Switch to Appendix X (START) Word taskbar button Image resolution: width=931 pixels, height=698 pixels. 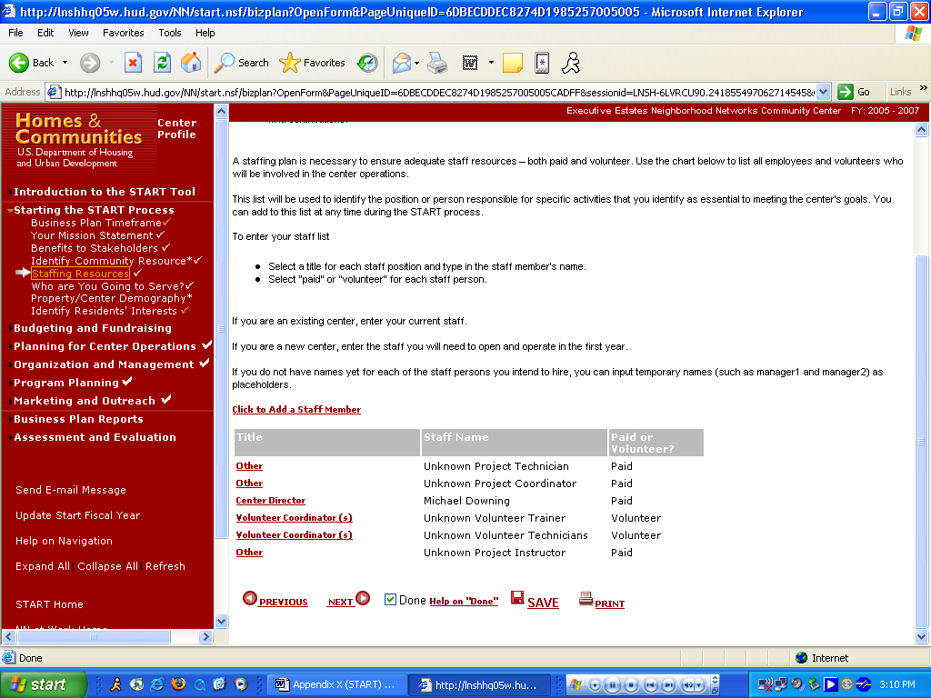pyautogui.click(x=336, y=684)
